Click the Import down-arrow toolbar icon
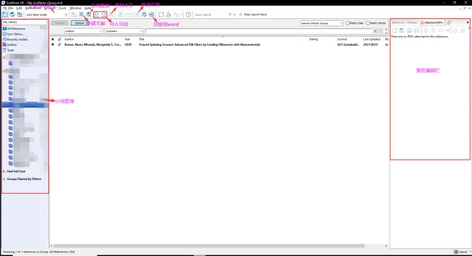Image resolution: width=472 pixels, height=256 pixels. pos(96,14)
